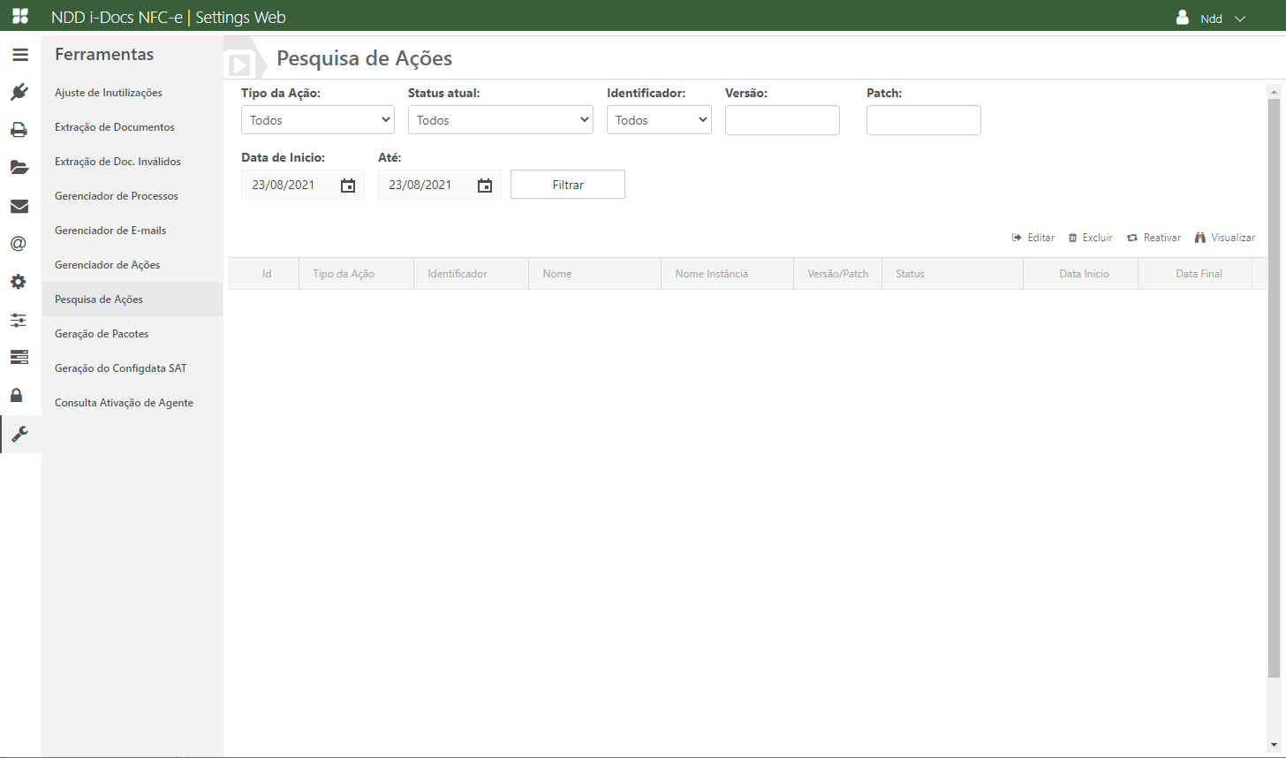1286x758 pixels.
Task: Click the envelope mail sidebar icon
Action: (19, 207)
